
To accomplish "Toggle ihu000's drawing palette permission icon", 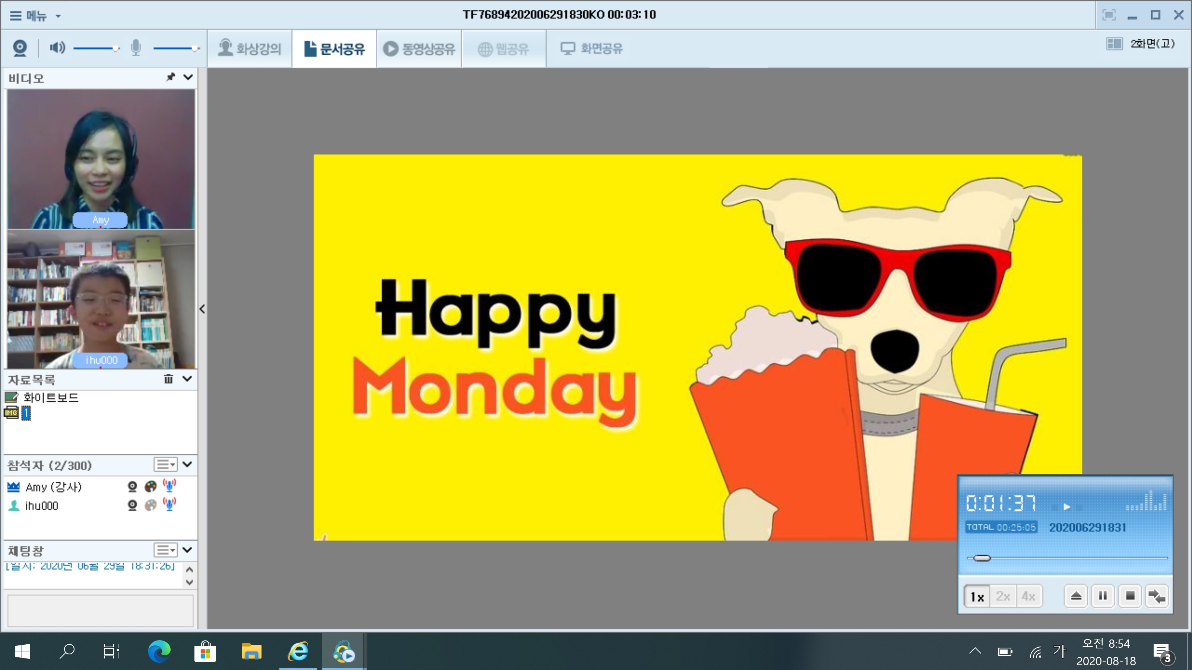I will [151, 505].
